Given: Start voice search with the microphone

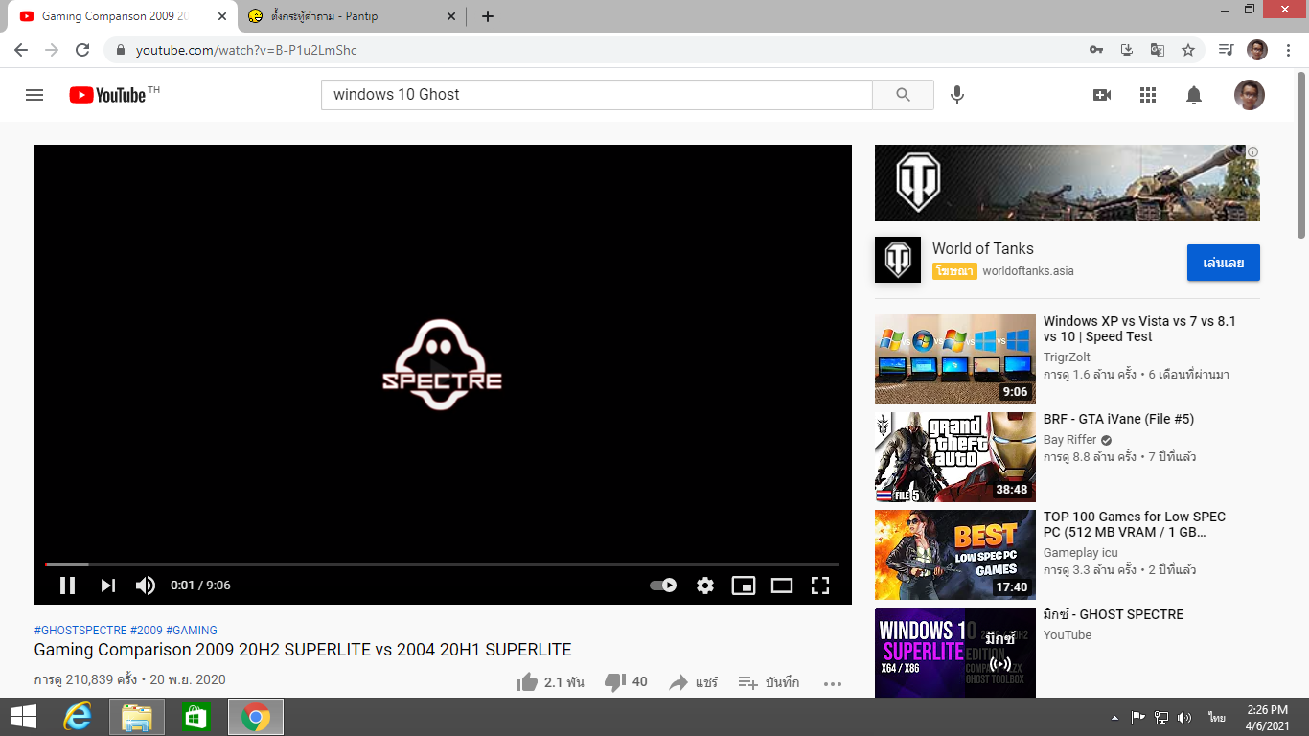Looking at the screenshot, I should click(956, 95).
